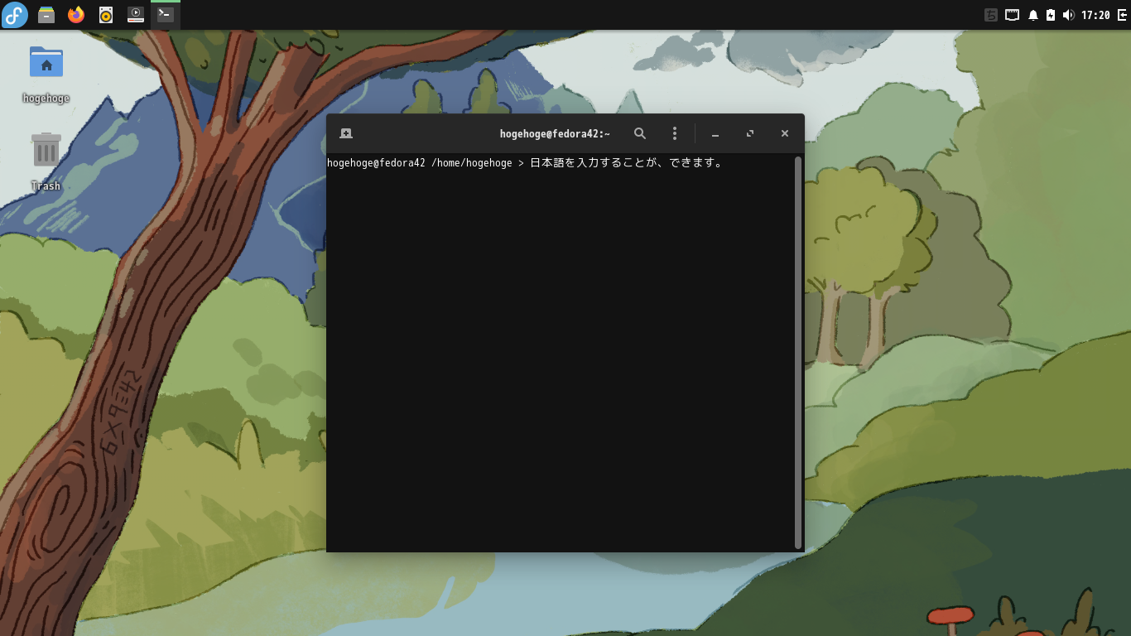Click the terminal search button
The height and width of the screenshot is (636, 1131).
pyautogui.click(x=639, y=133)
